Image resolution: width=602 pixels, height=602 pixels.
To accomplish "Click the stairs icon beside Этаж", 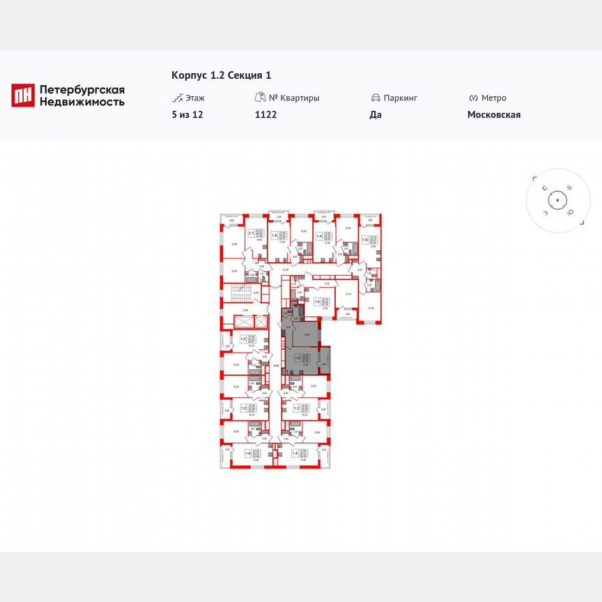I will pos(178,98).
